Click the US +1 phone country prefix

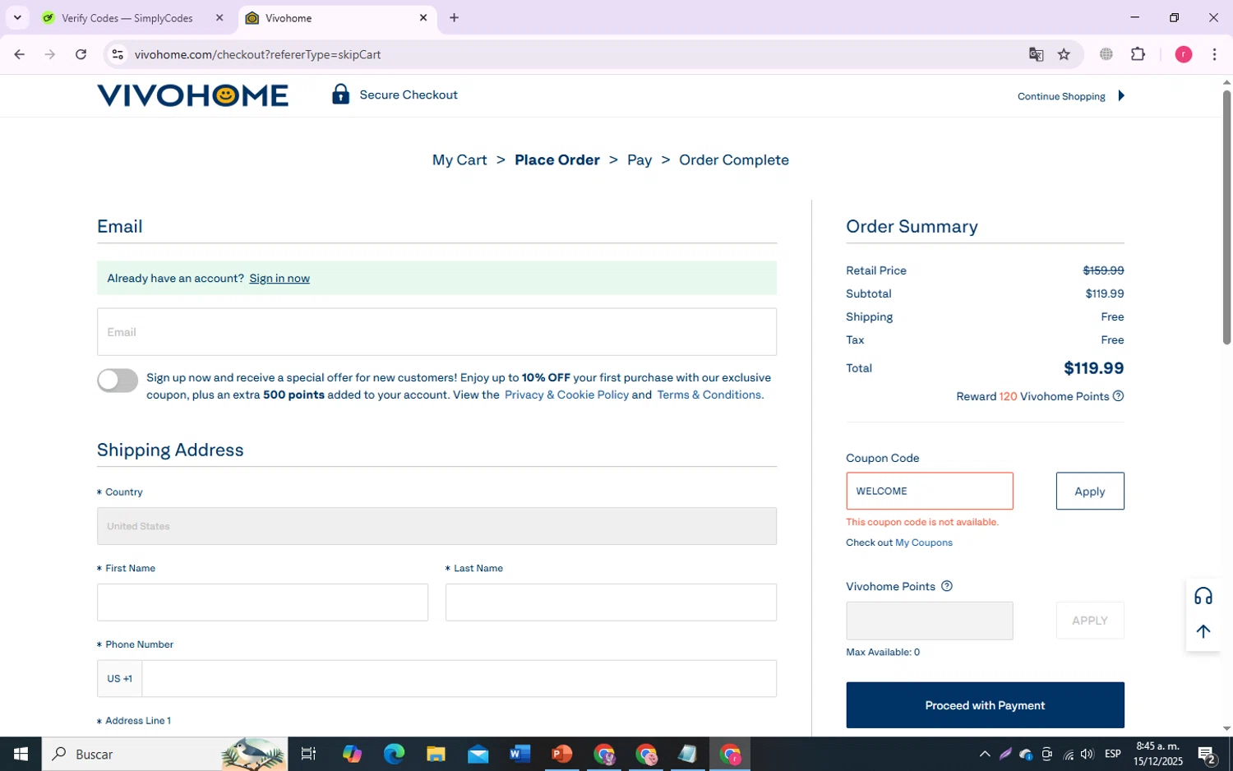119,679
